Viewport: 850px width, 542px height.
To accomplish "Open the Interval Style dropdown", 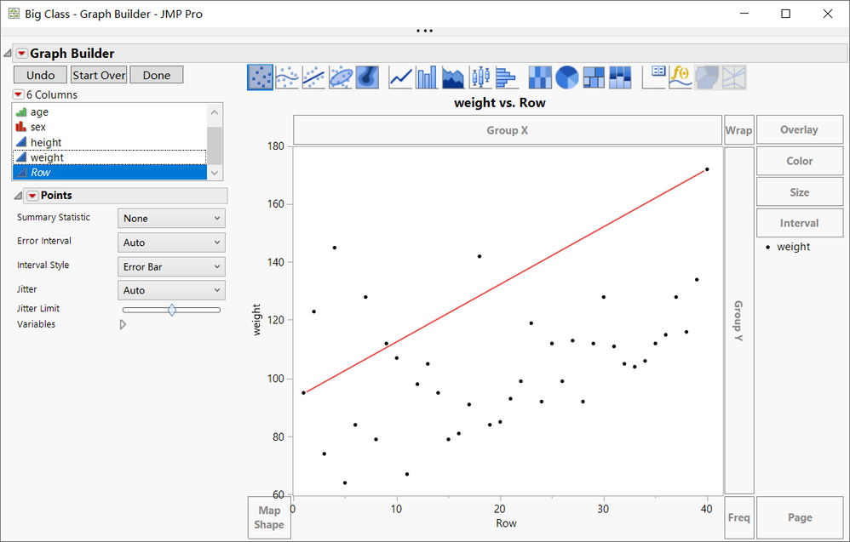I will [171, 266].
